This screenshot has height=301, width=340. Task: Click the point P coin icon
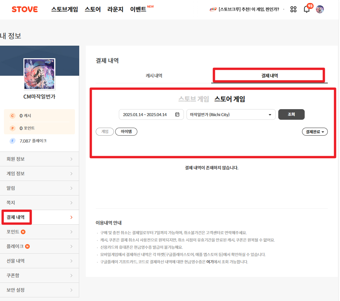(x=12, y=128)
